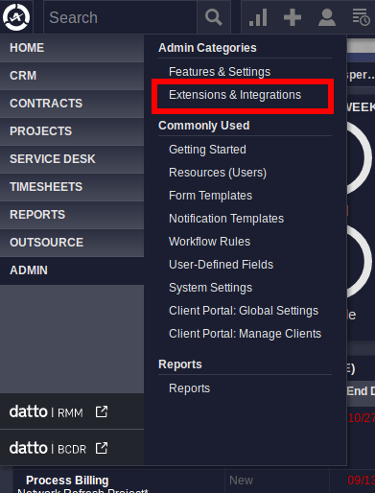Open the HOME menu item

pyautogui.click(x=72, y=48)
